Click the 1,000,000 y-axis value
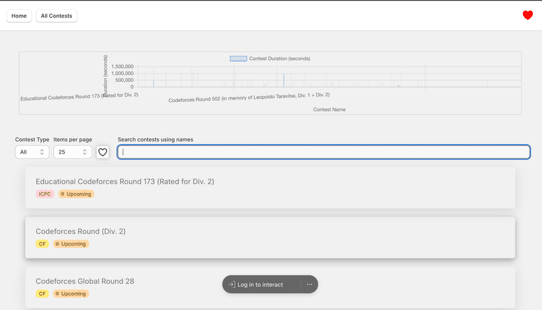Screen dimensions: 542x310 point(122,73)
